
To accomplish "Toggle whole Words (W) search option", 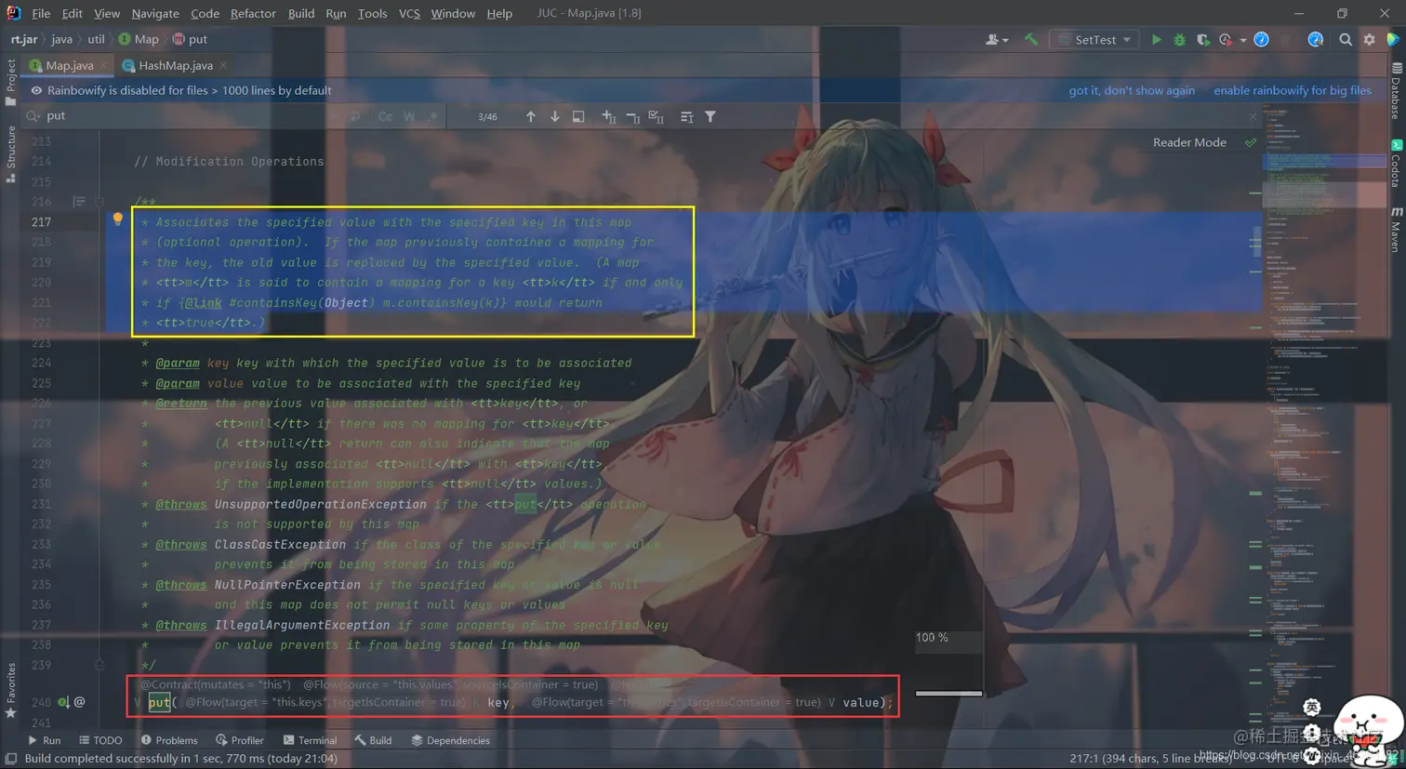I will point(409,117).
